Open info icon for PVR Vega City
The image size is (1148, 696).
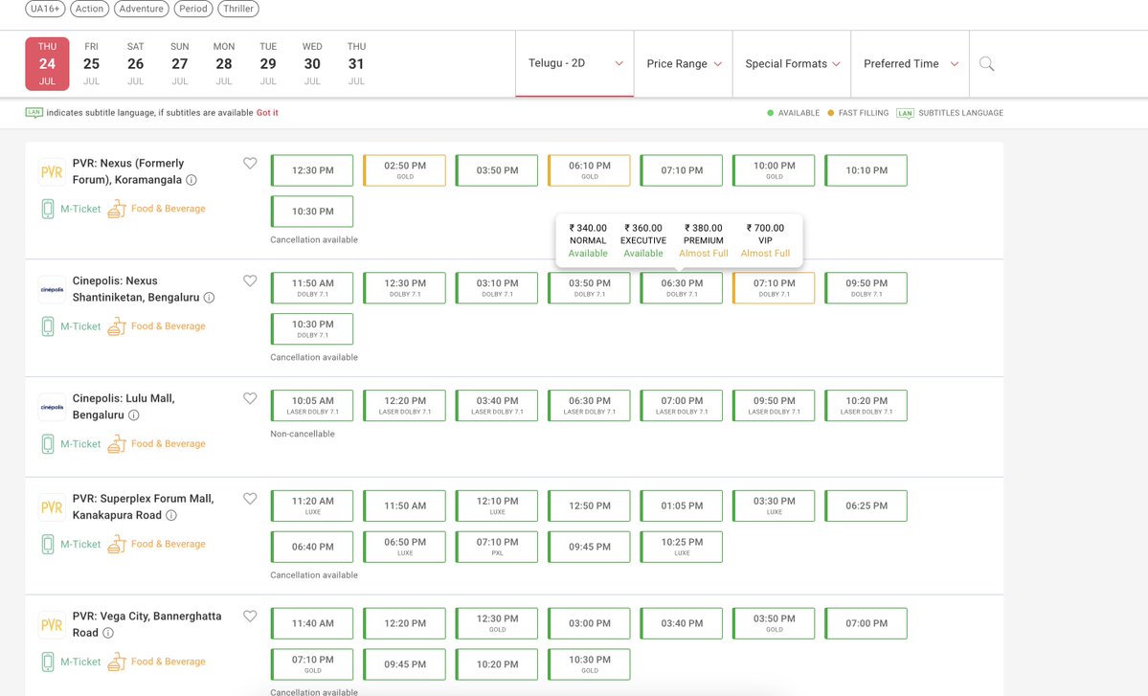pyautogui.click(x=107, y=633)
